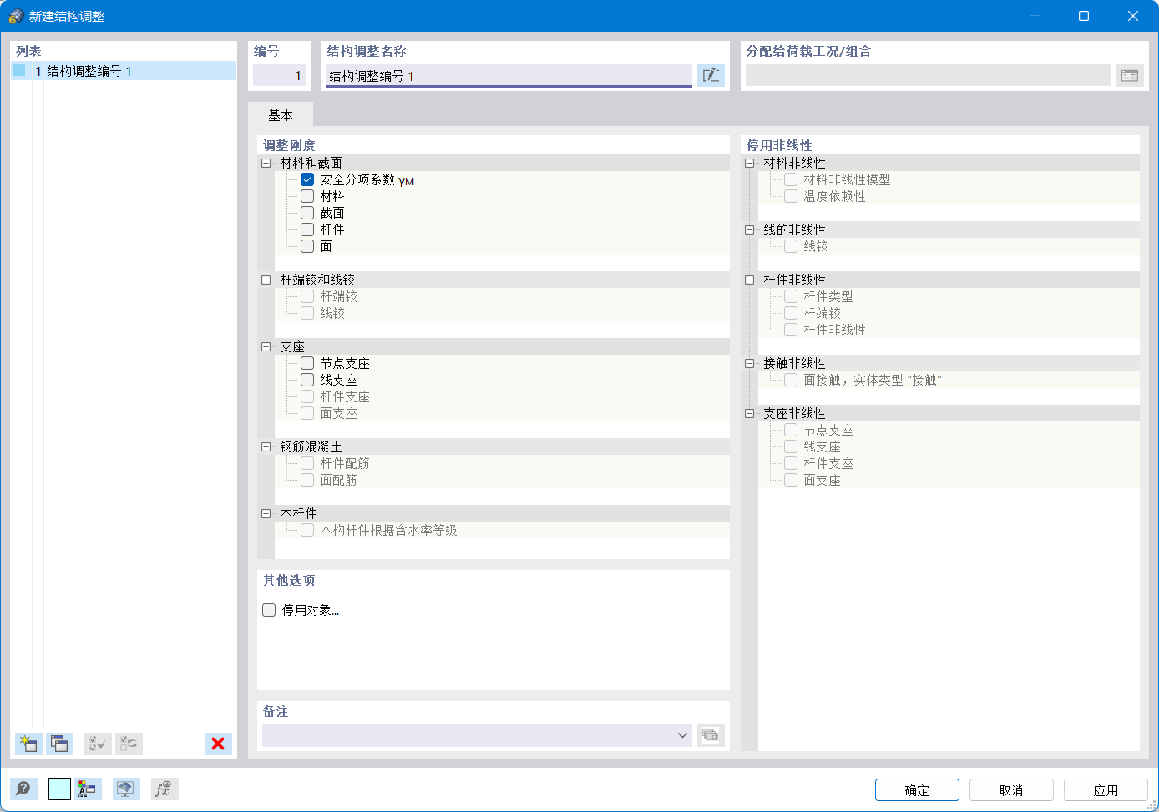Screen dimensions: 1159x812
Task: Click the cyan color swatch in bottom toolbar
Action: tap(59, 789)
